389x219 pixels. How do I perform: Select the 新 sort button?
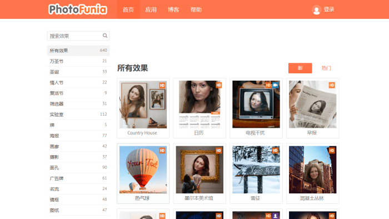300,68
